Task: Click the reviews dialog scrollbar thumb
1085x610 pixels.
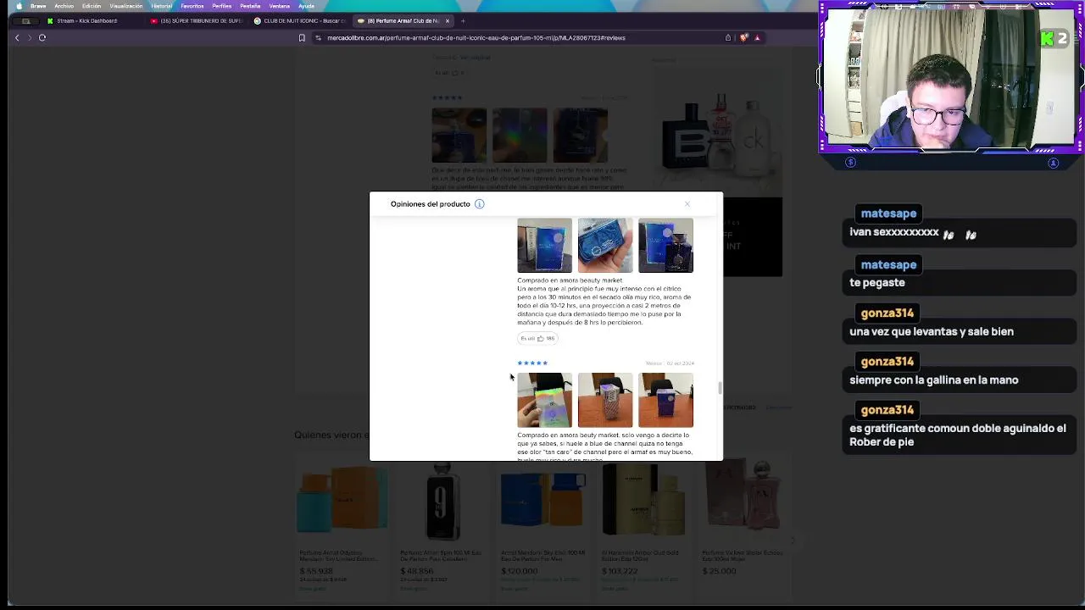Action: point(721,388)
